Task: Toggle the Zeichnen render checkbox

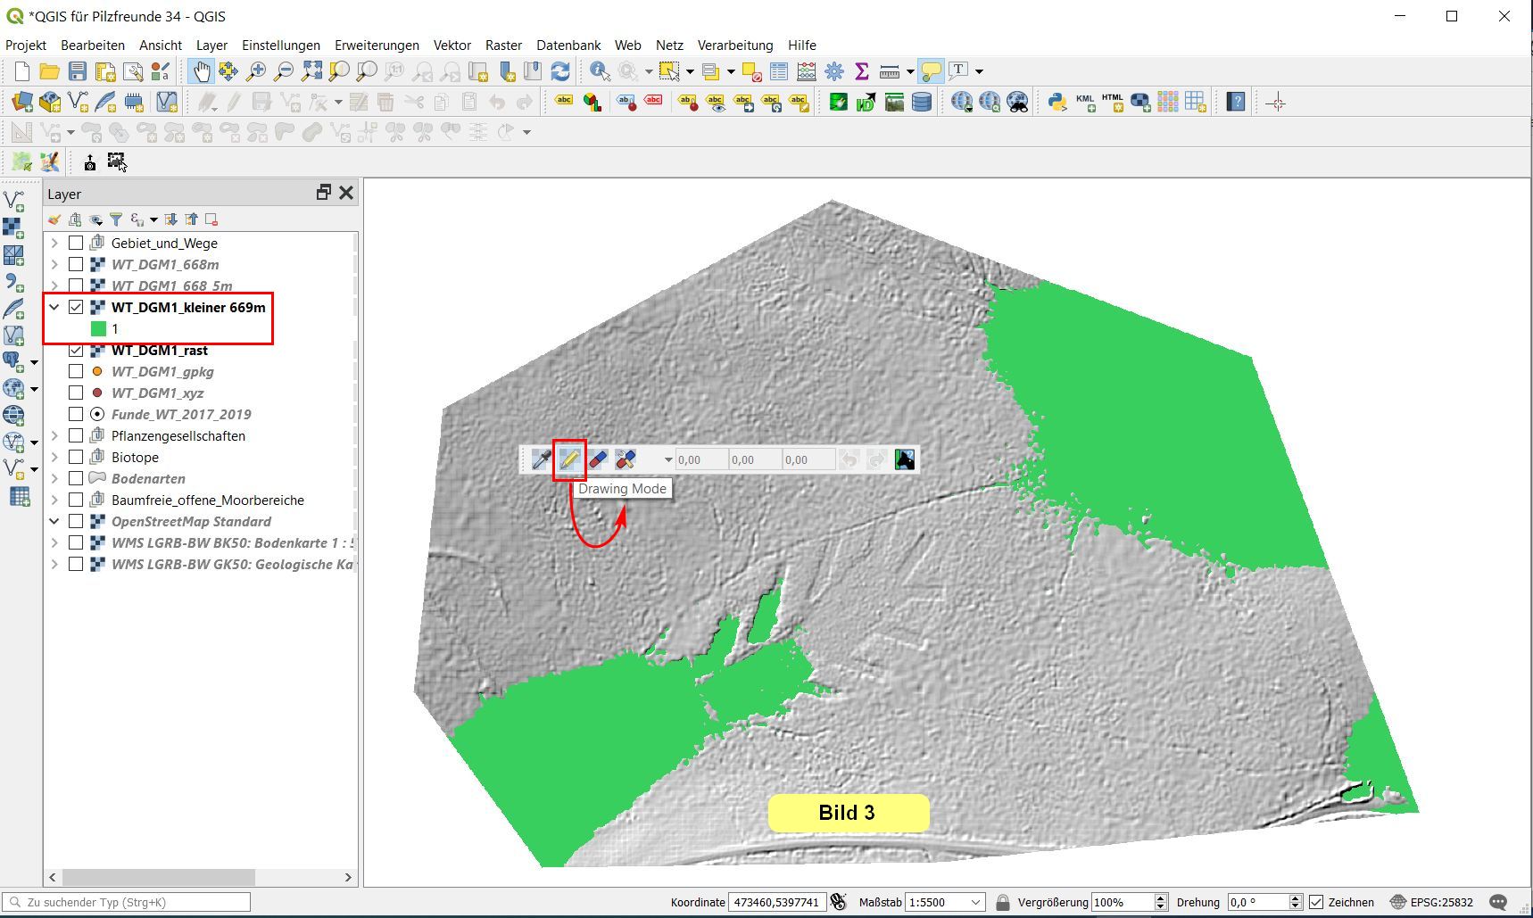Action: point(1316,902)
